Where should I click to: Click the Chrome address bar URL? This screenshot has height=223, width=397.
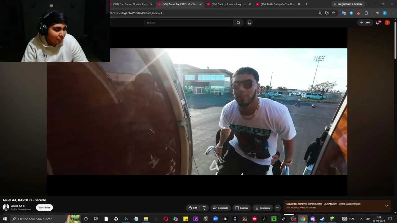click(x=136, y=13)
